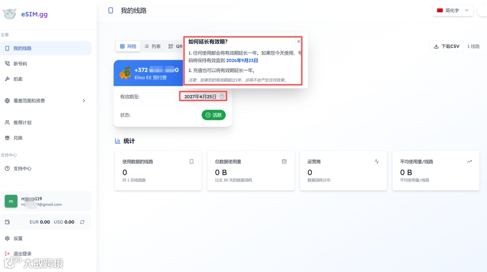Click the account profile card with Gmail address
This screenshot has width=487, height=272.
point(46,201)
